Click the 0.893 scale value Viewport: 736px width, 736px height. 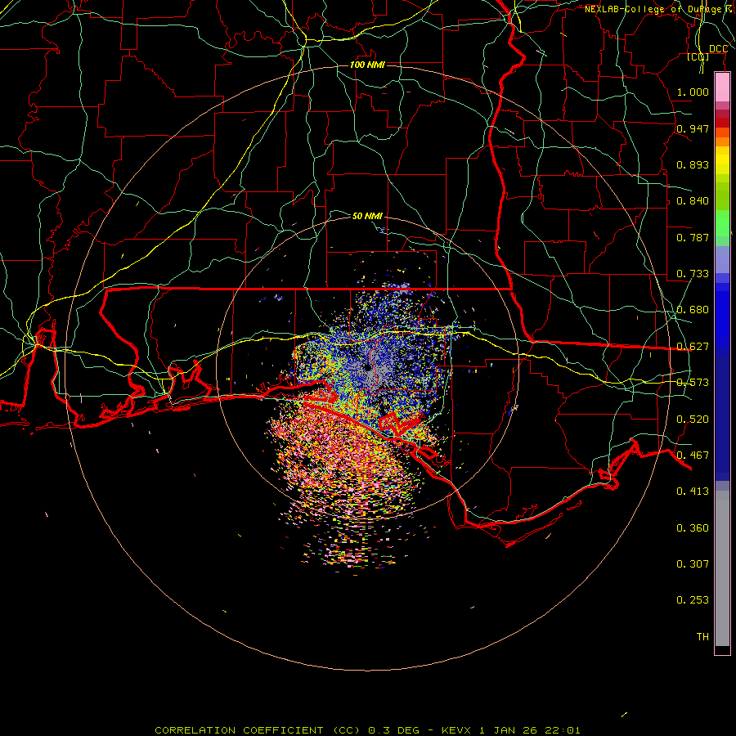[693, 164]
